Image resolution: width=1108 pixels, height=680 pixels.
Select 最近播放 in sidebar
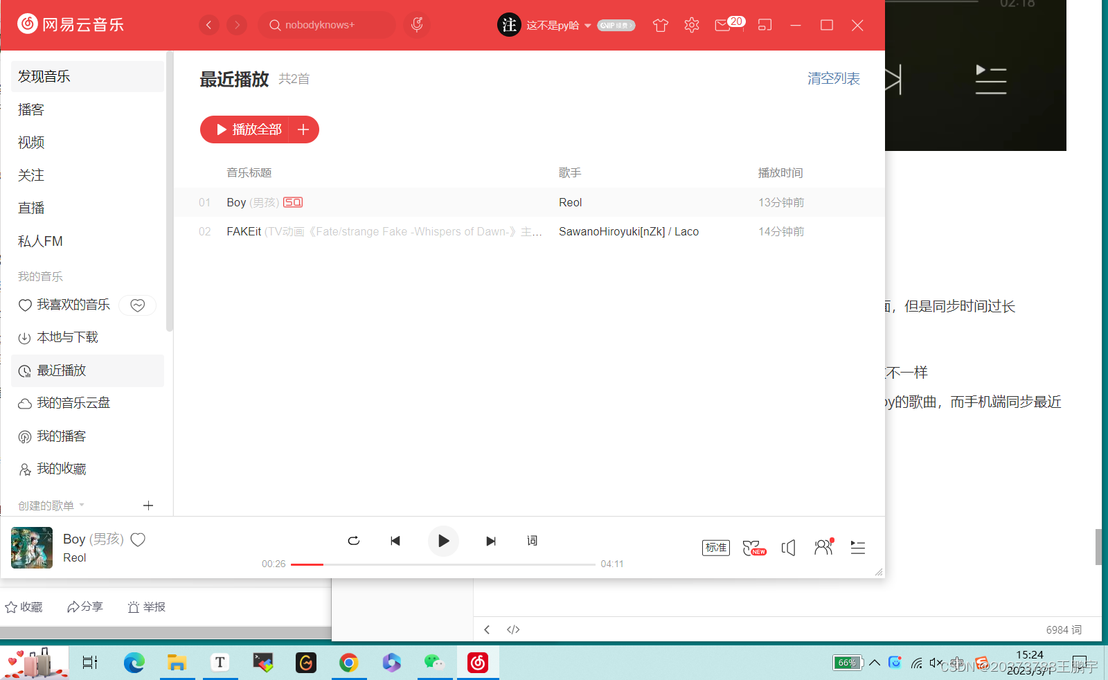tap(87, 370)
